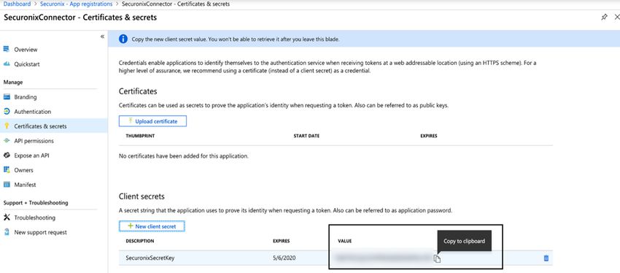Click the EXPIRES header in Certificates table
This screenshot has height=273, width=620.
coord(429,136)
